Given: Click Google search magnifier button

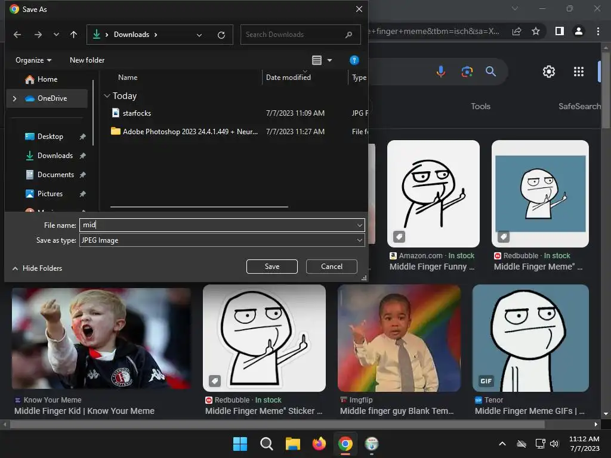Looking at the screenshot, I should (x=490, y=72).
